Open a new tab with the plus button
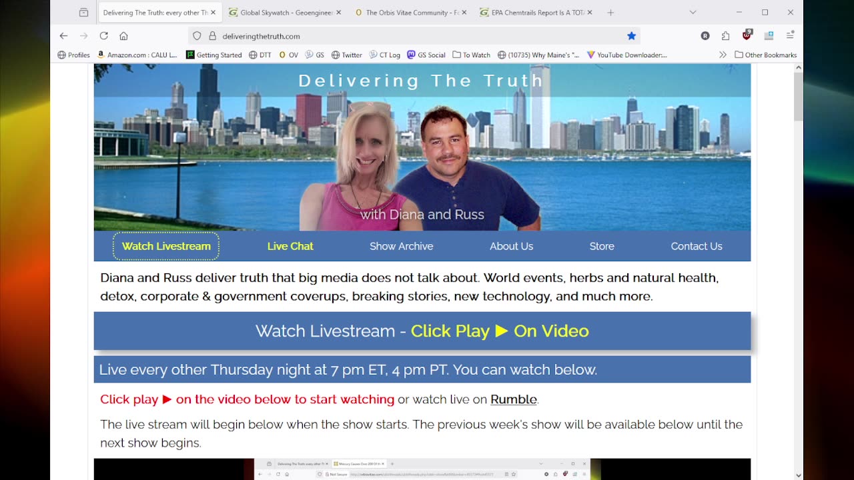The height and width of the screenshot is (480, 854). click(x=610, y=12)
